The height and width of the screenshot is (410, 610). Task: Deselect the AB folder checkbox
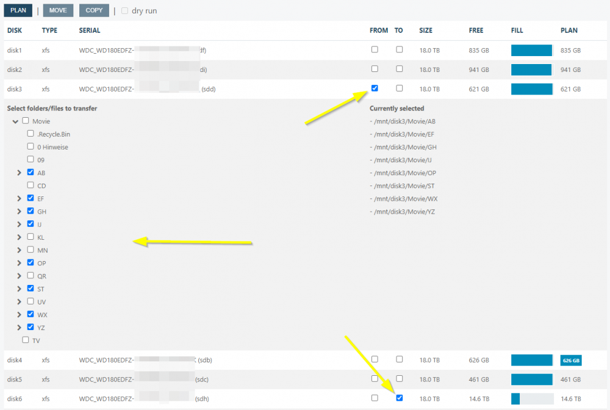(30, 172)
